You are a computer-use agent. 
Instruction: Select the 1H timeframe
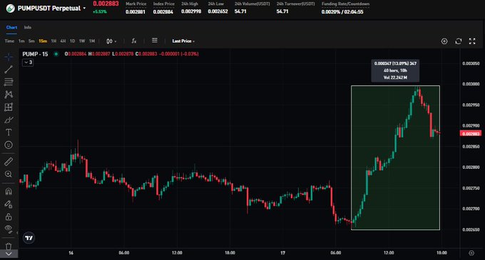pos(53,41)
